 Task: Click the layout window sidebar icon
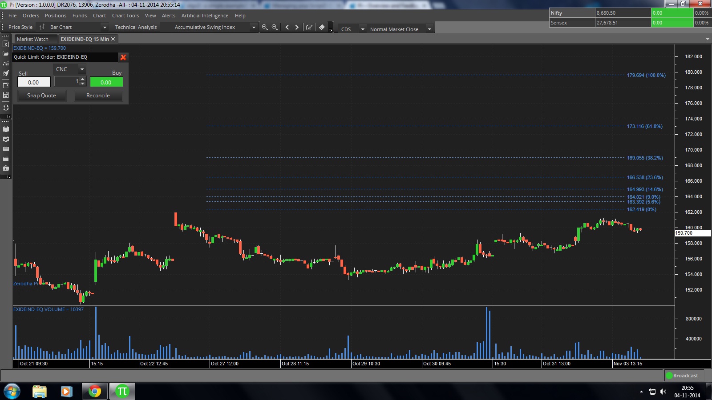point(6,85)
